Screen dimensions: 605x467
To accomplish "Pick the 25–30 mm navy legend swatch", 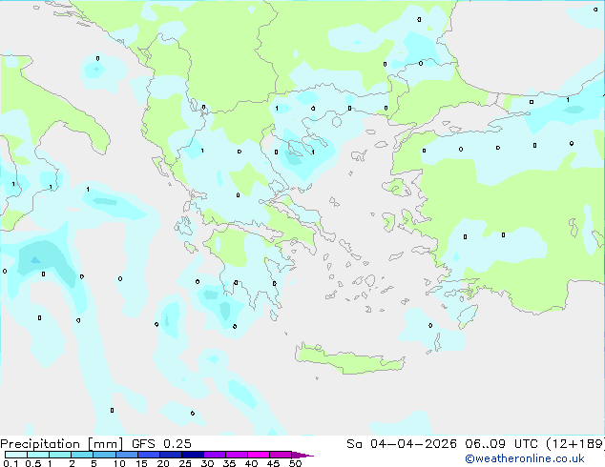I will [193, 455].
